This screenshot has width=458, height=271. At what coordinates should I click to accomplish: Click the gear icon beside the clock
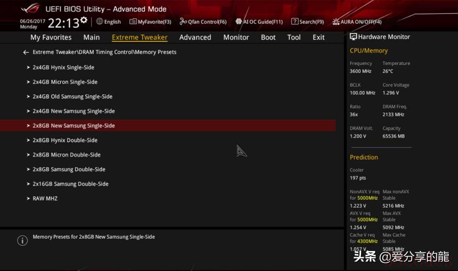click(84, 20)
